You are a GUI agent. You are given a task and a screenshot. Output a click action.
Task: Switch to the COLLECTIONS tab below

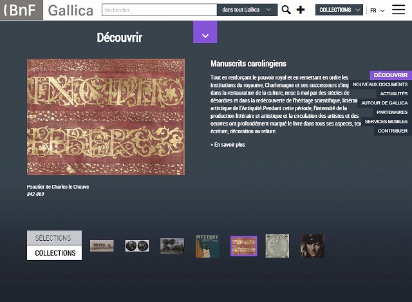[54, 253]
